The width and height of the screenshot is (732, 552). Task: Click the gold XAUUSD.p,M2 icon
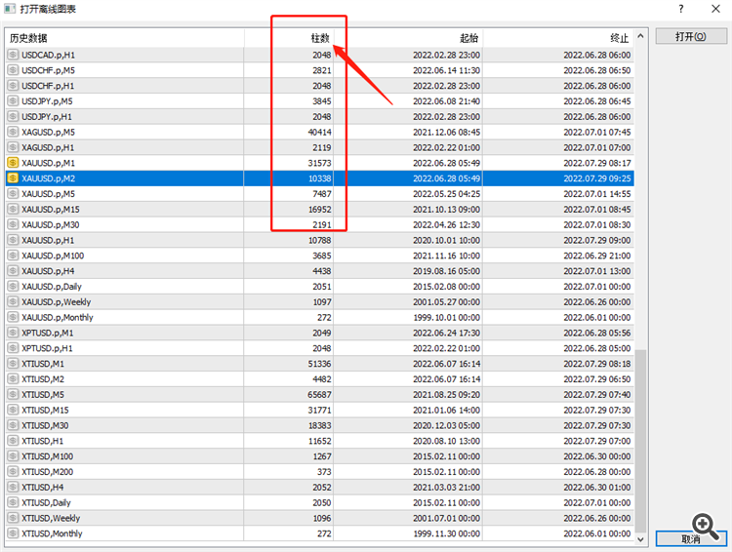point(13,177)
